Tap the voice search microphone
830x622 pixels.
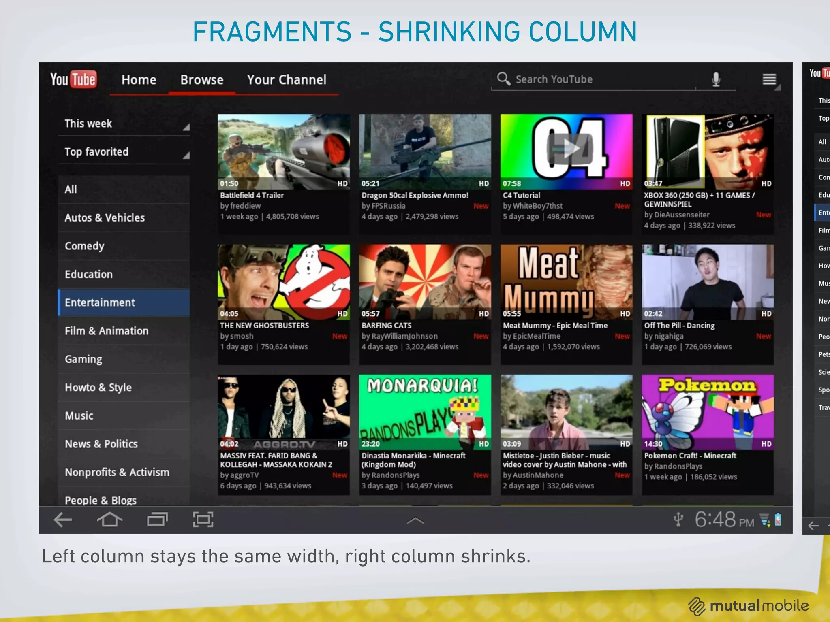[x=716, y=79]
